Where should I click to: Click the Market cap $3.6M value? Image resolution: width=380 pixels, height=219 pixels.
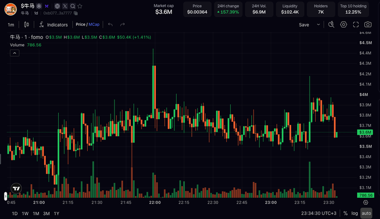164,12
